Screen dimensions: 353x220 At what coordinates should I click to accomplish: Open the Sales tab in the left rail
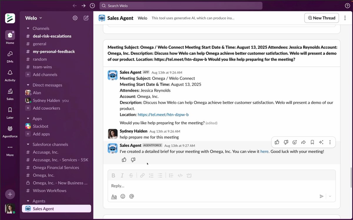[10, 94]
